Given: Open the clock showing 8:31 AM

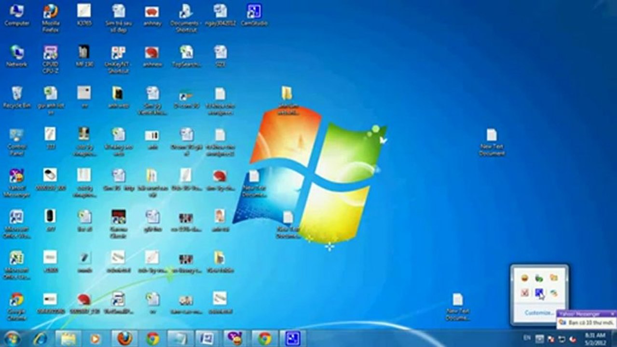Looking at the screenshot, I should coord(595,339).
